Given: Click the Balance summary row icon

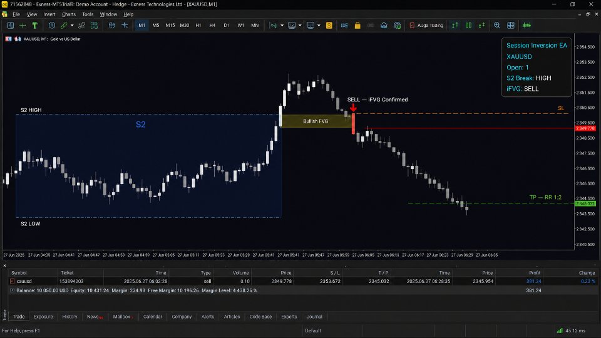Looking at the screenshot, I should coord(13,290).
